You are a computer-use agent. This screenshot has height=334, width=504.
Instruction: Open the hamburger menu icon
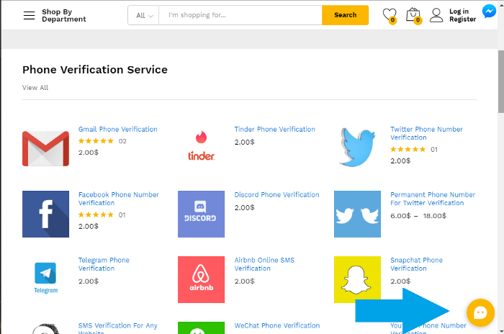[x=29, y=15]
